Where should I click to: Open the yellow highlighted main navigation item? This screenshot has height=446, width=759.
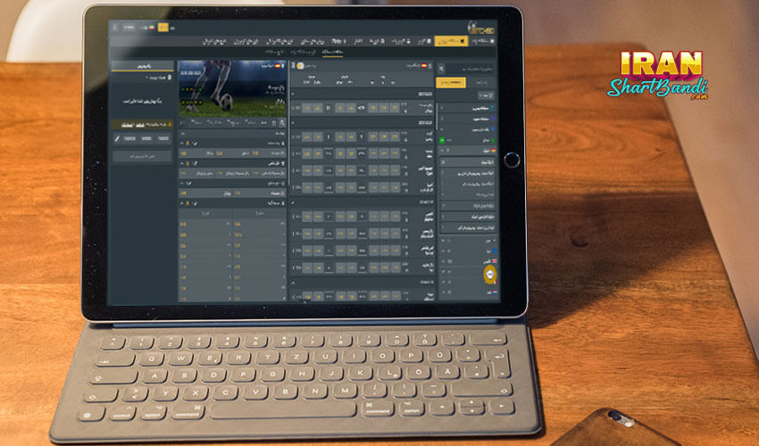coord(451,42)
